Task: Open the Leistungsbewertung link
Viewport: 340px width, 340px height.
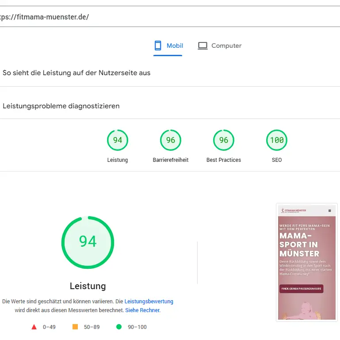Action: click(149, 302)
